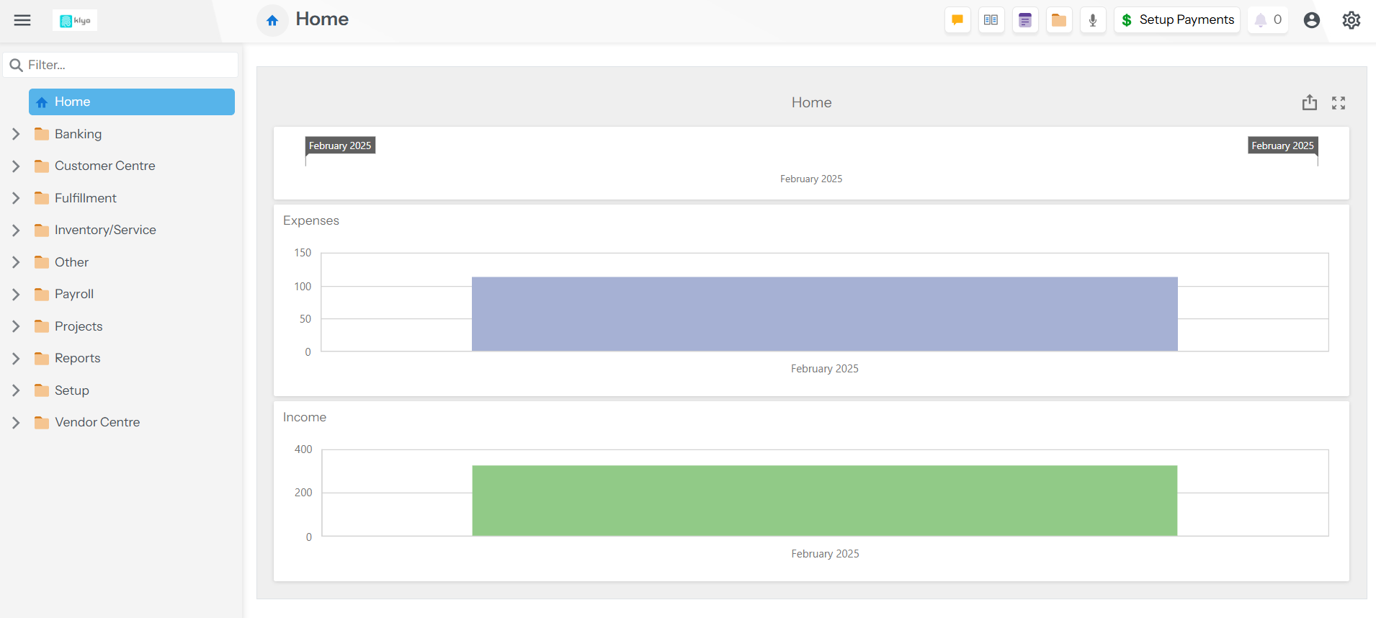Select Home in the sidebar
1376x618 pixels.
pos(132,102)
